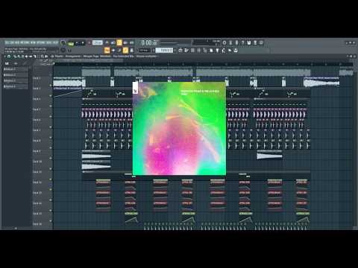The image size is (358, 268).
Task: Click the album cover artwork overlay
Action: [179, 128]
